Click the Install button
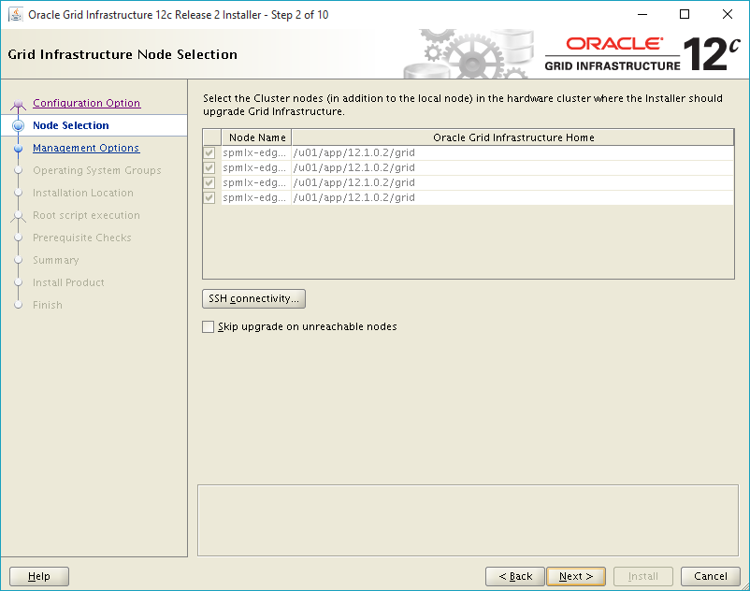This screenshot has width=750, height=591. pyautogui.click(x=643, y=576)
